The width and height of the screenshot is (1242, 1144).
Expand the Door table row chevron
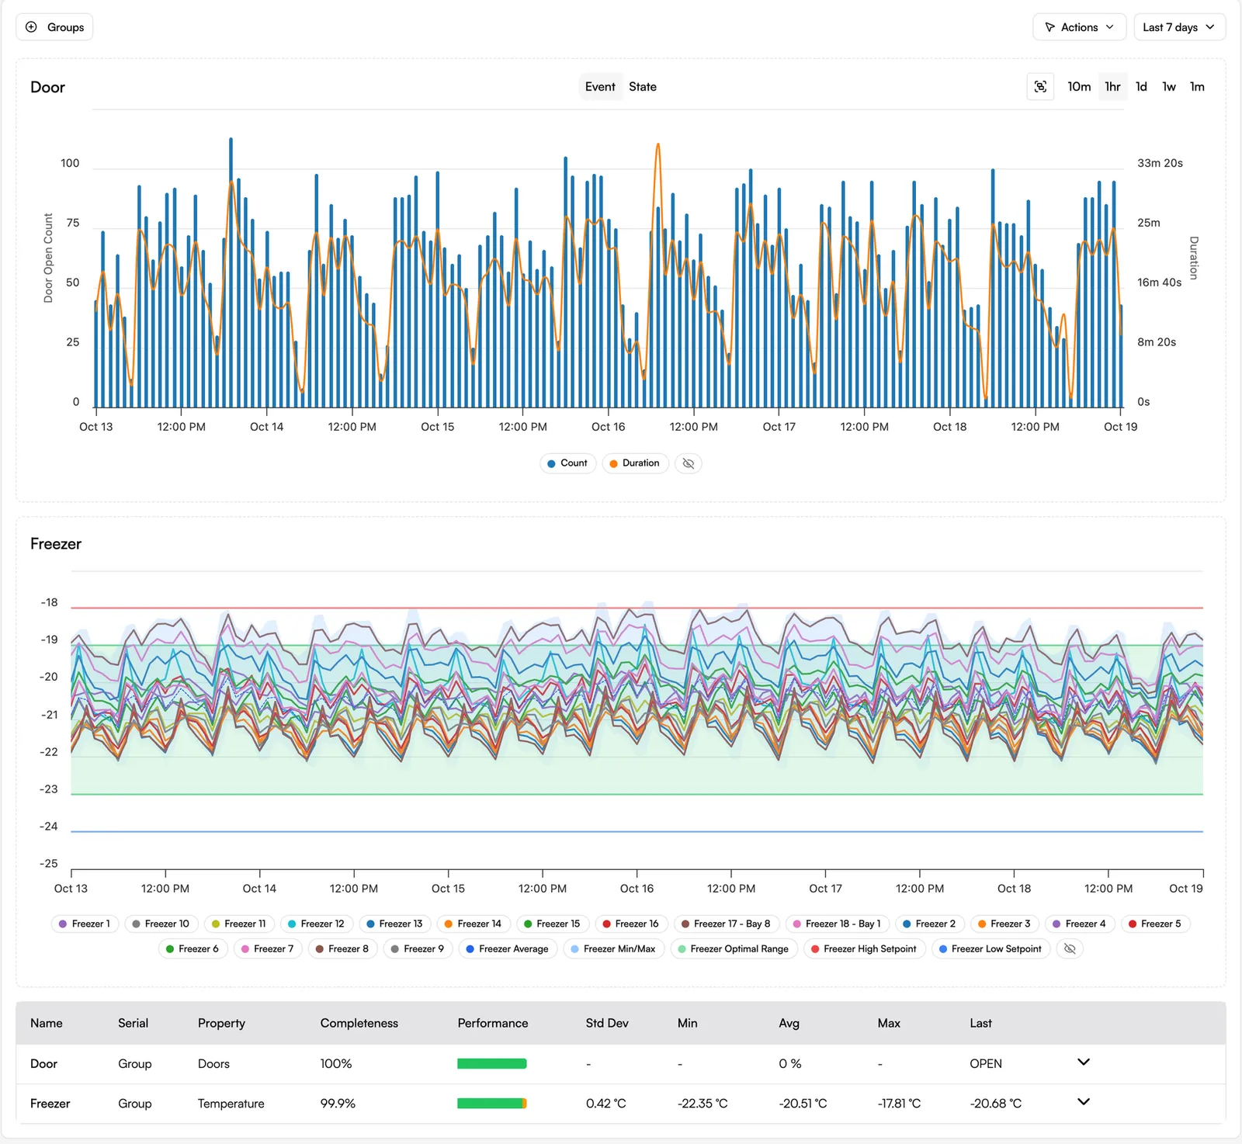tap(1084, 1062)
